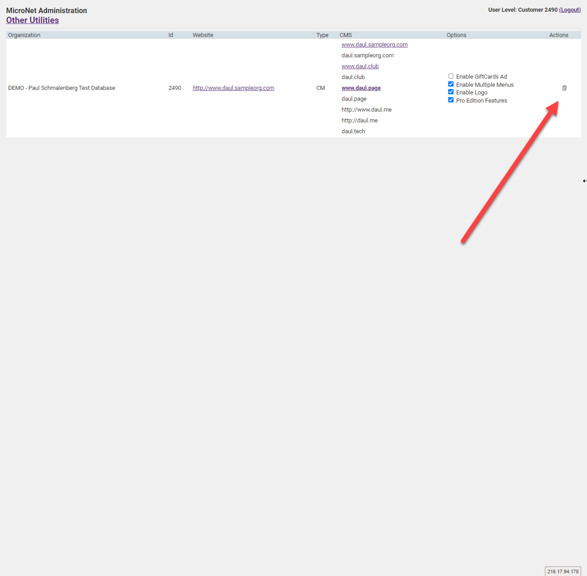Viewport: 587px width, 576px height.
Task: Click the Type column header
Action: tap(322, 35)
